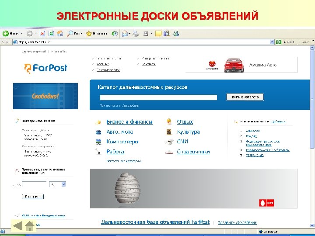Click the gray Forward arrow button

click(30, 34)
